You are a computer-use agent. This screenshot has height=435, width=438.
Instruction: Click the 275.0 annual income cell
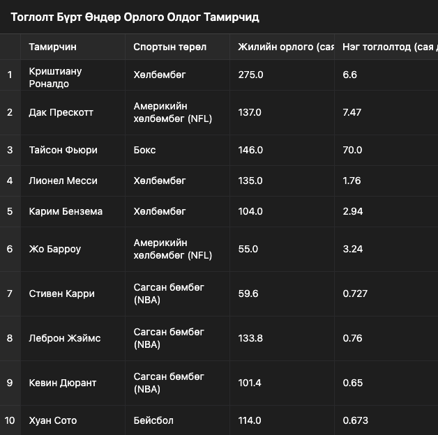[x=282, y=75]
